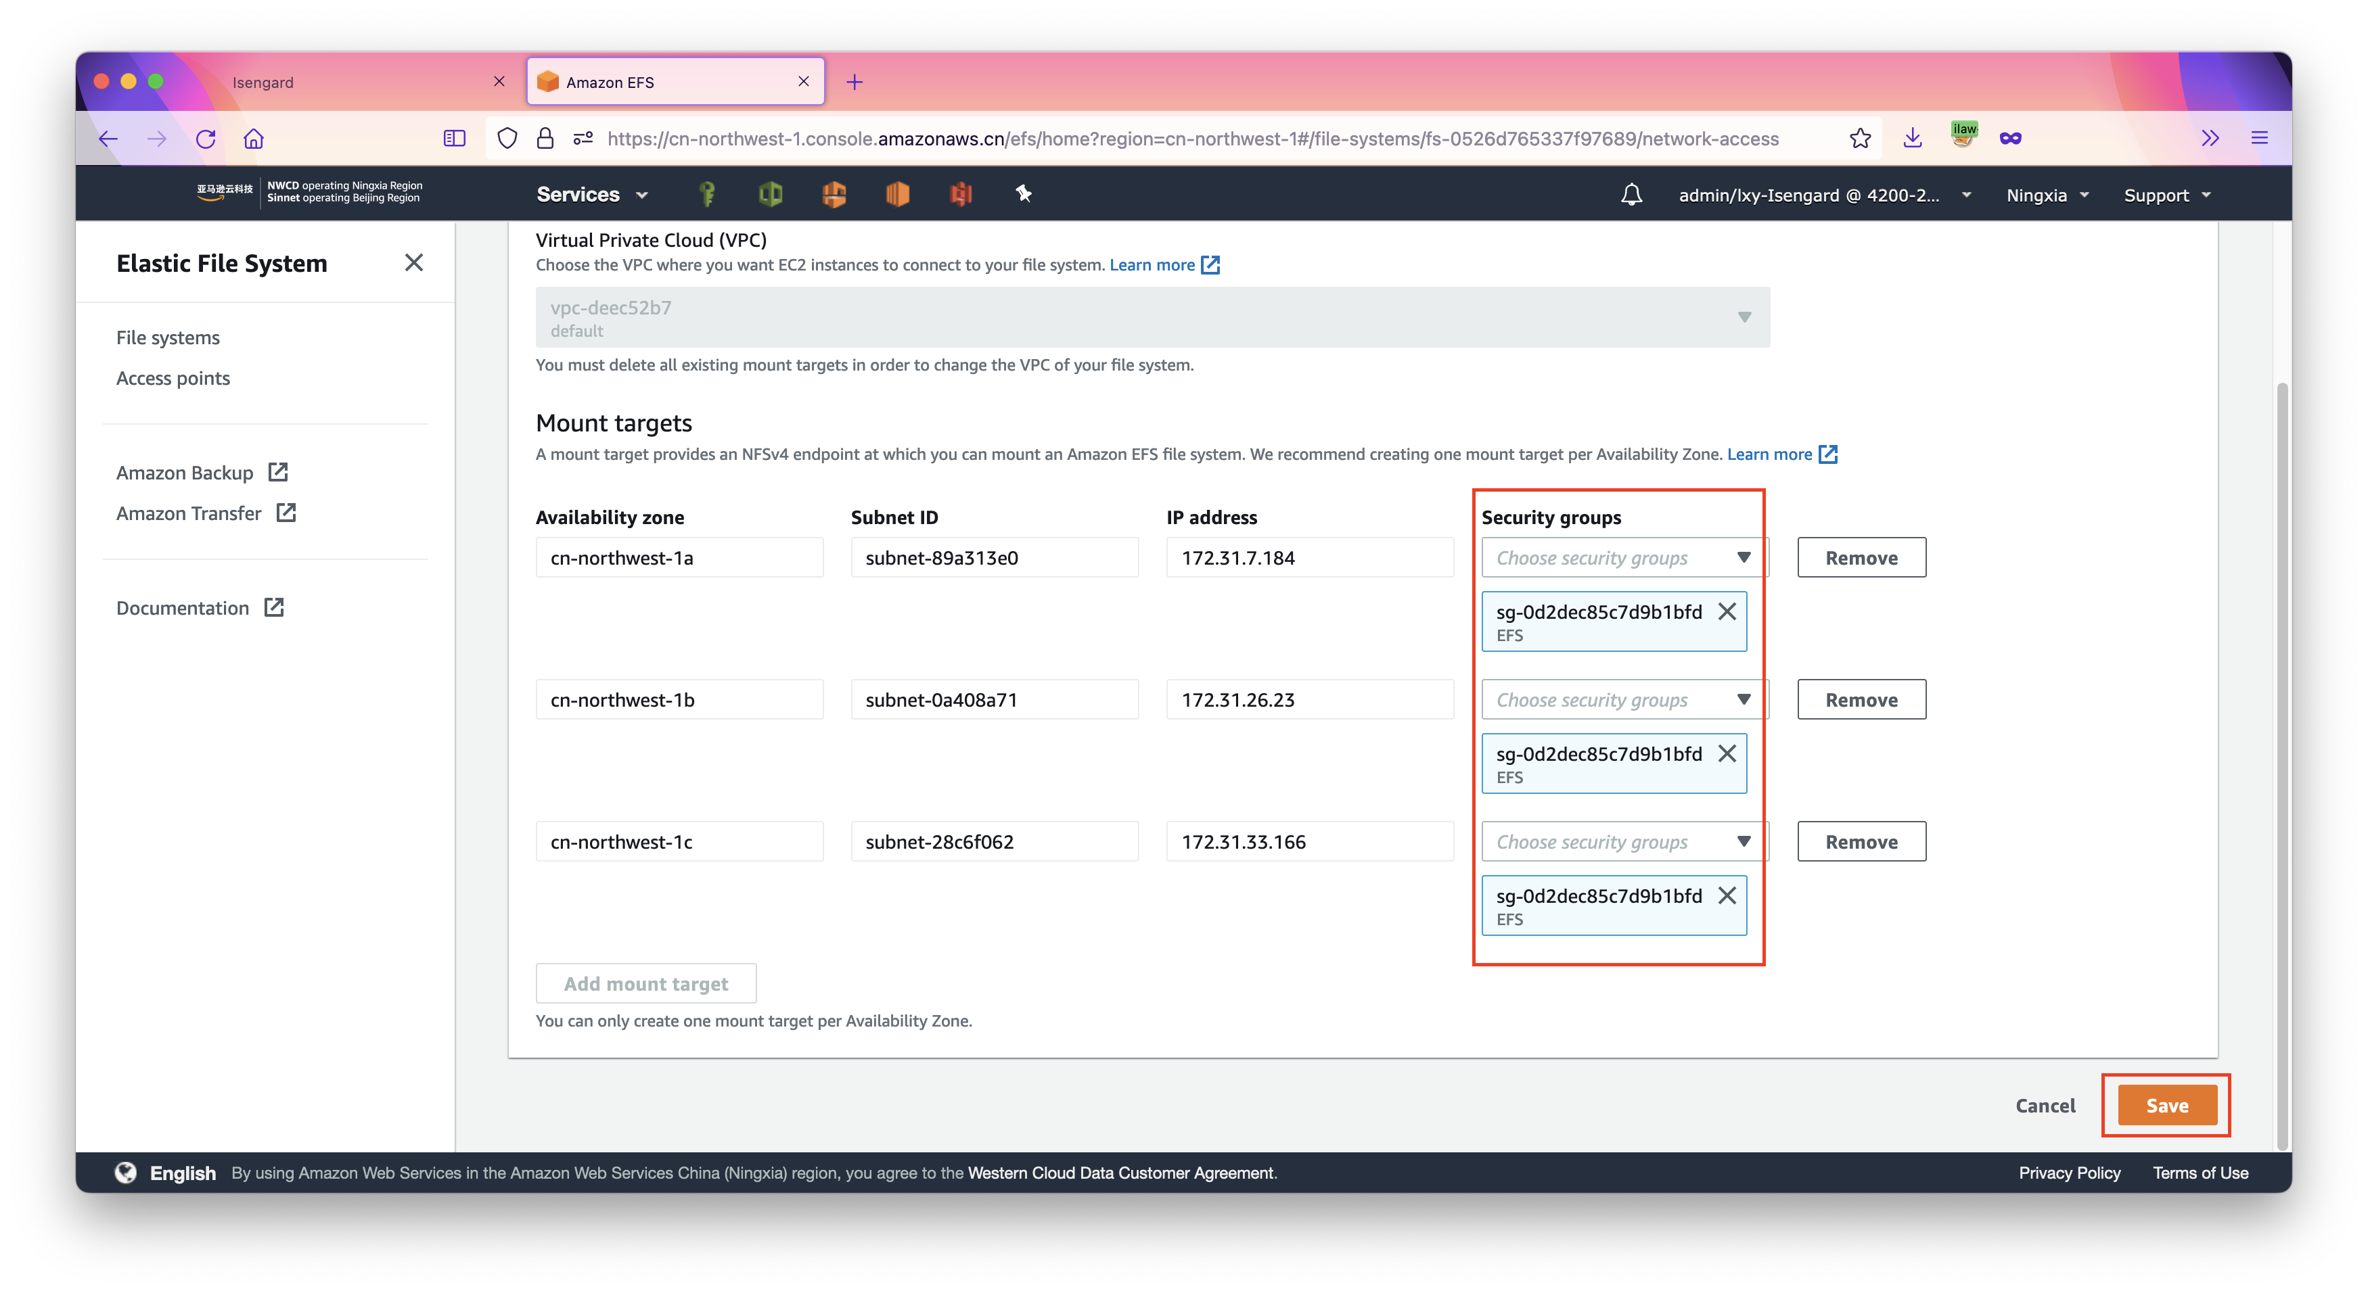Viewport: 2368px width, 1293px height.
Task: Open VPC Learn more link
Action: pos(1164,264)
